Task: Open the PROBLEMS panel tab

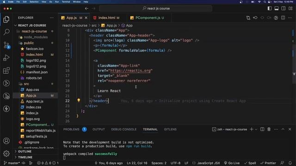Action: (x=71, y=129)
